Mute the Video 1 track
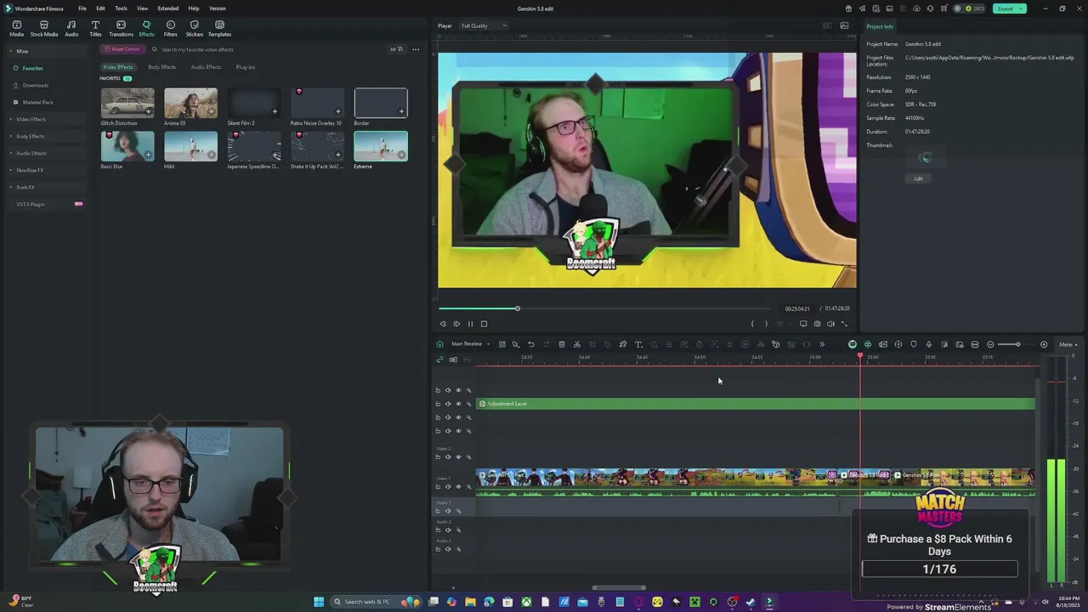Screen dimensions: 1088x612 coord(448,486)
